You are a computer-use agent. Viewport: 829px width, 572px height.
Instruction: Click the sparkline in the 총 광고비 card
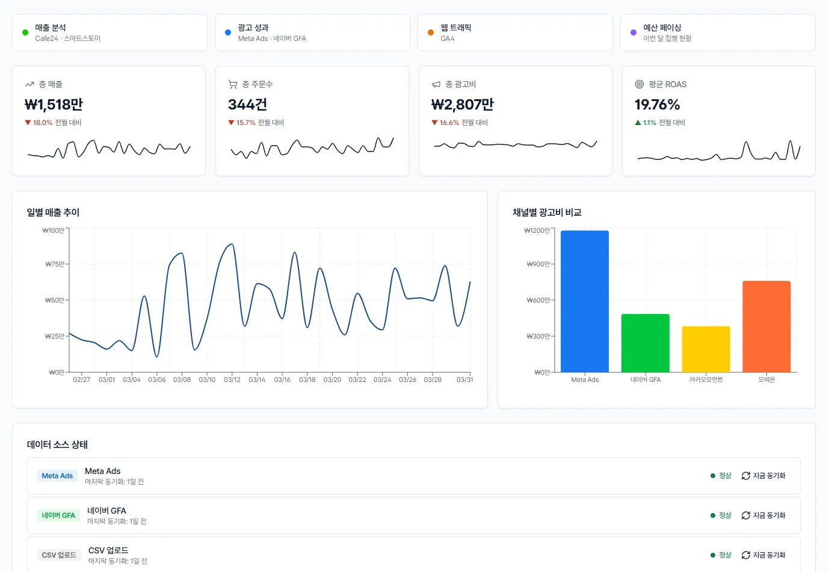[516, 144]
